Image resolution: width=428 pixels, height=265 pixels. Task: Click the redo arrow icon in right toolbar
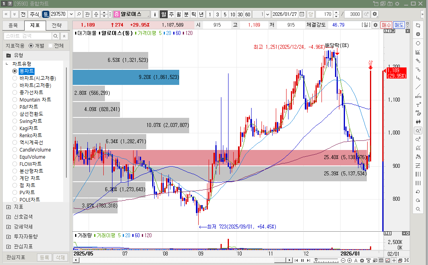[418, 200]
